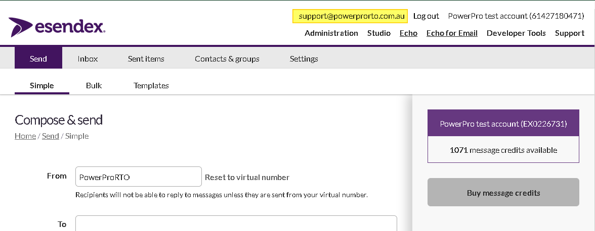This screenshot has height=231, width=595.
Task: Click PowerPro test account (EX0226731) header
Action: 503,123
